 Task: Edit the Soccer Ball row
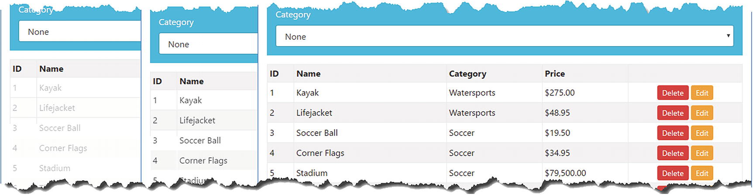[x=701, y=133]
